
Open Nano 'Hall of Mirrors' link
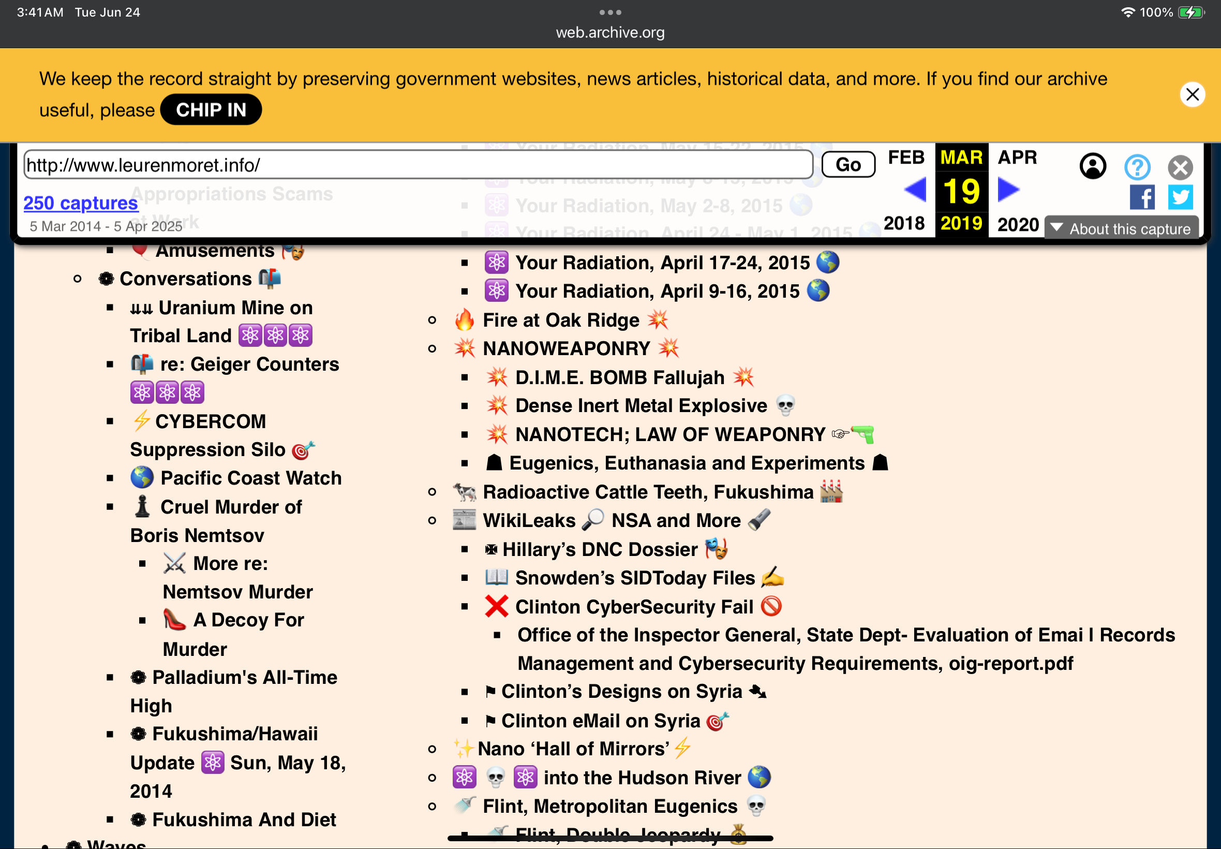coord(573,749)
